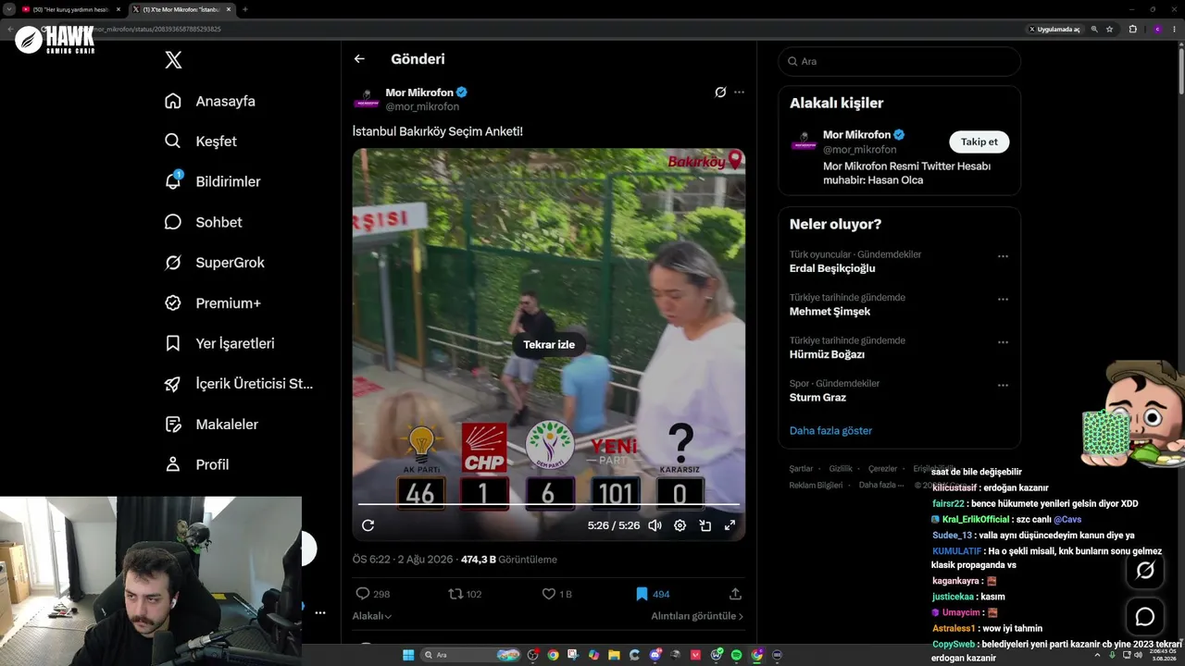Image resolution: width=1185 pixels, height=666 pixels.
Task: Open the Sturm Graz trend
Action: tap(817, 398)
